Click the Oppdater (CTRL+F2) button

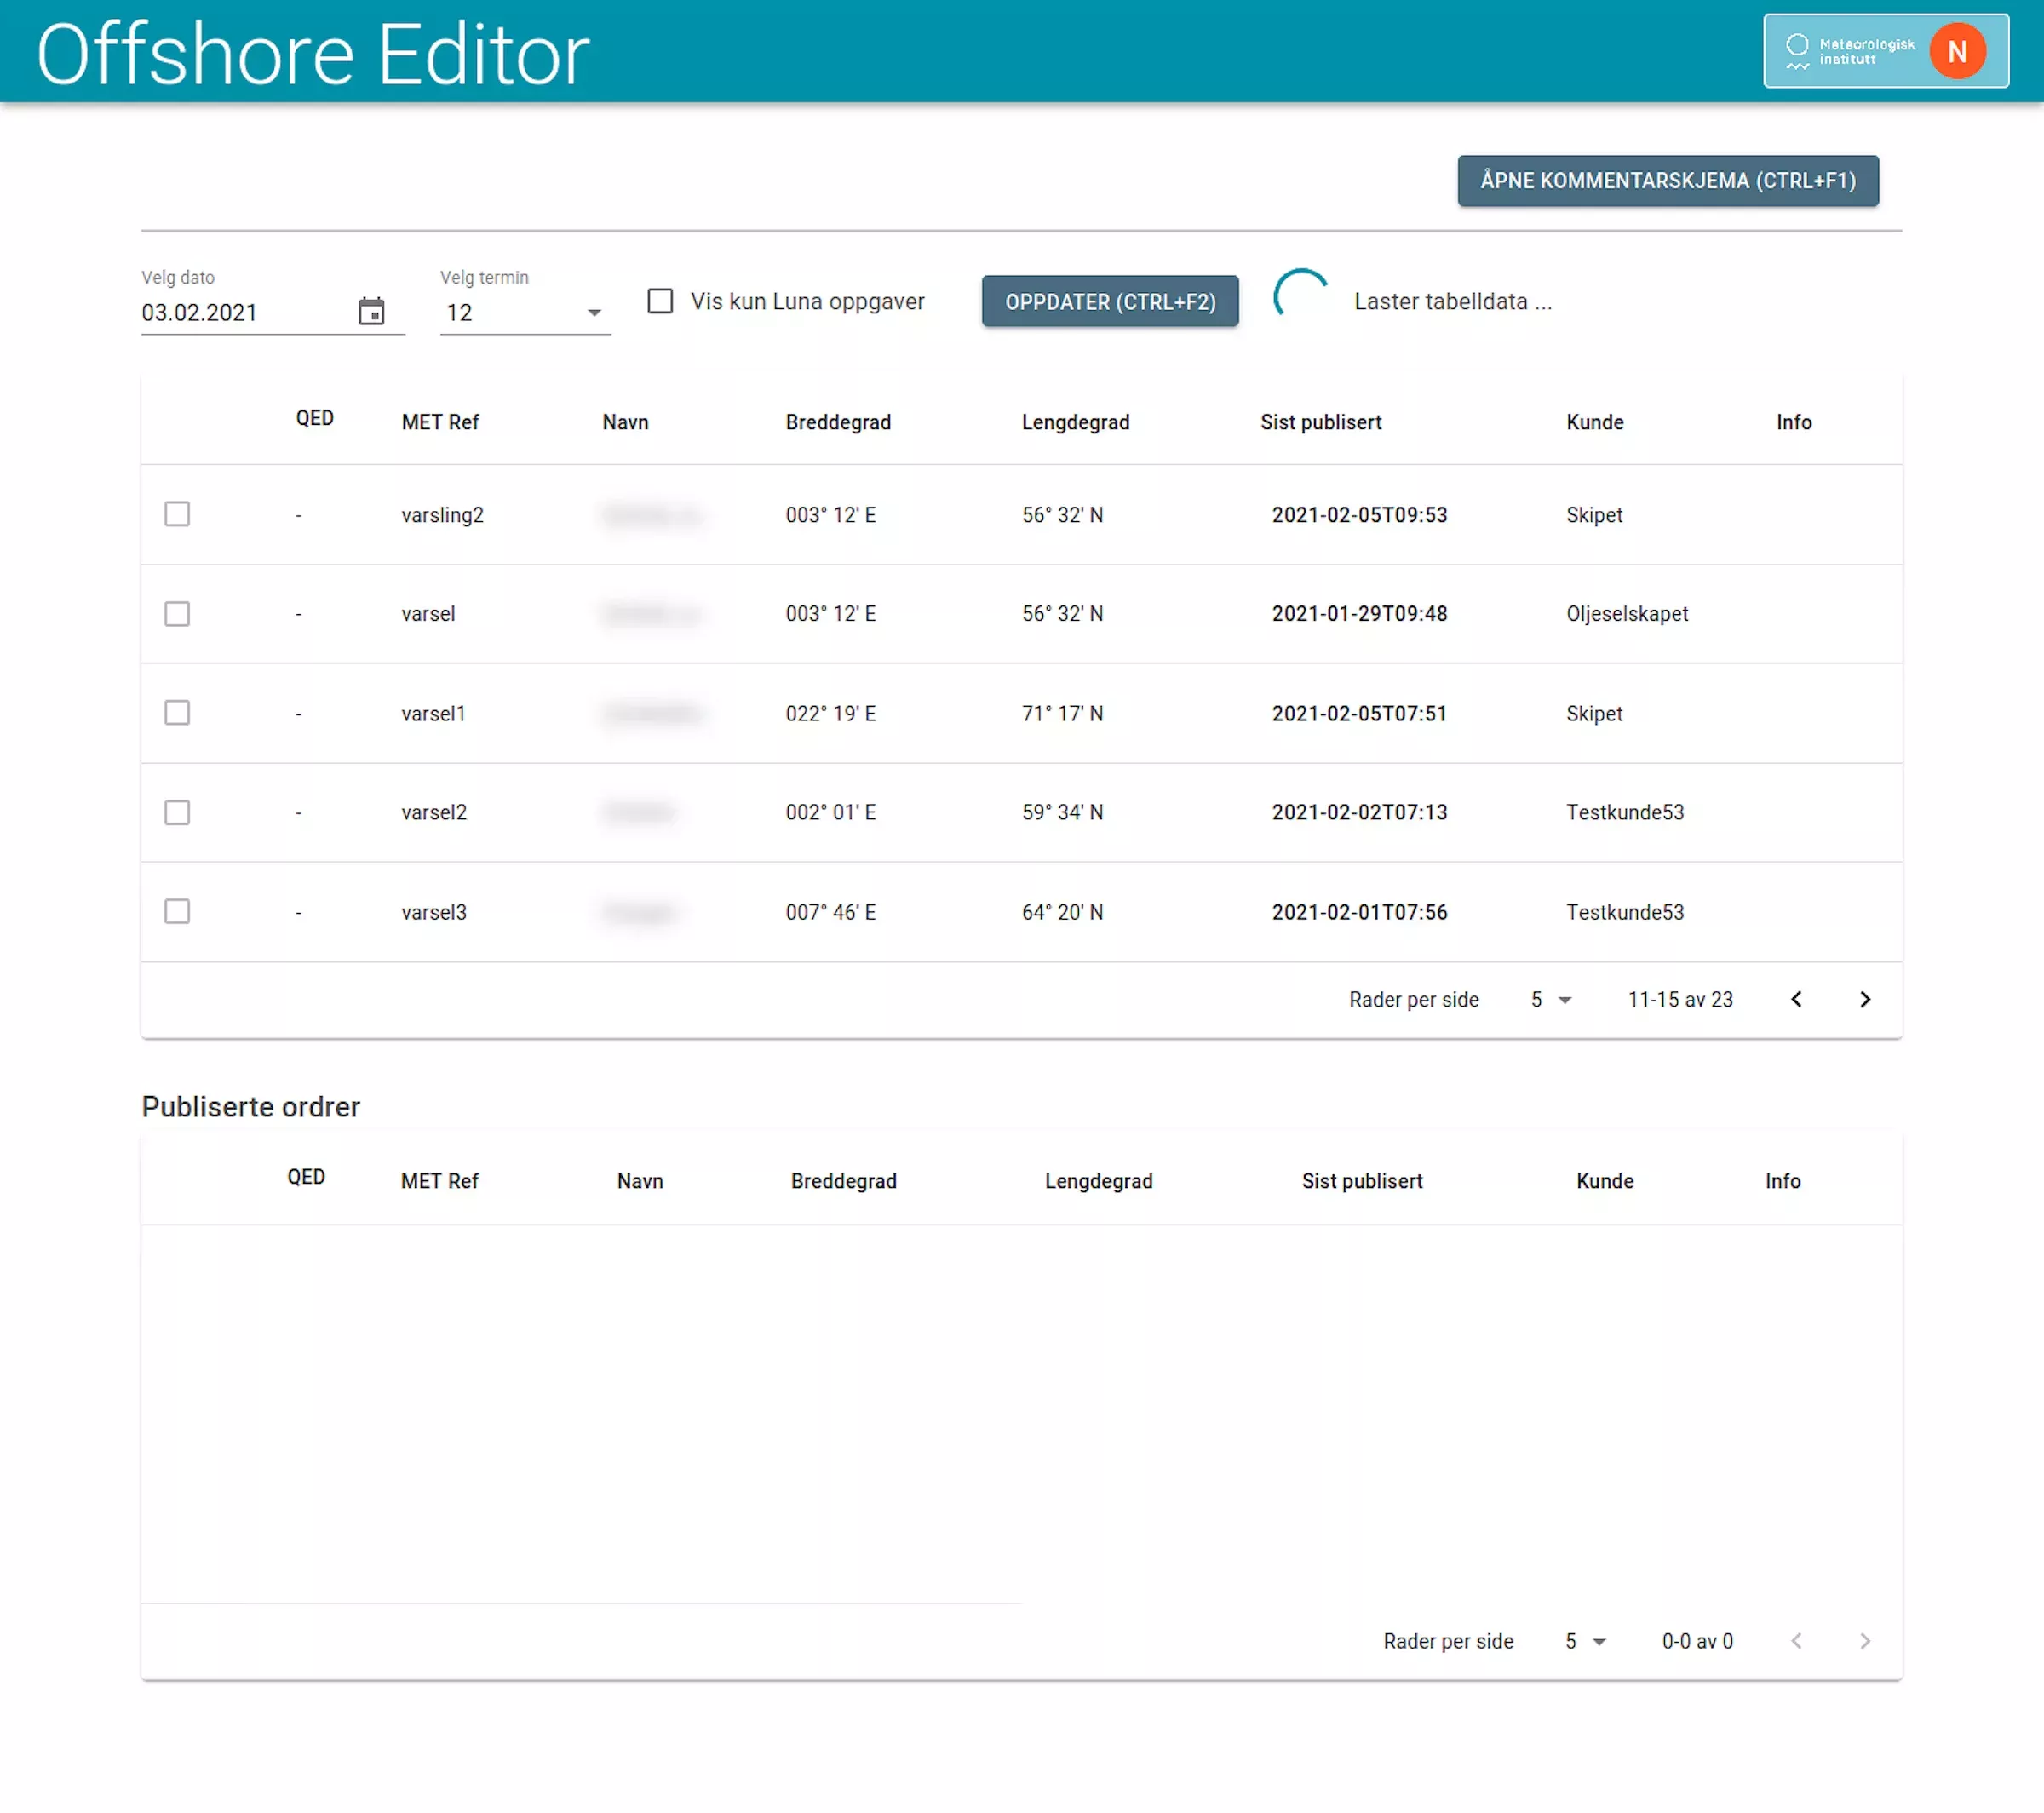1110,301
